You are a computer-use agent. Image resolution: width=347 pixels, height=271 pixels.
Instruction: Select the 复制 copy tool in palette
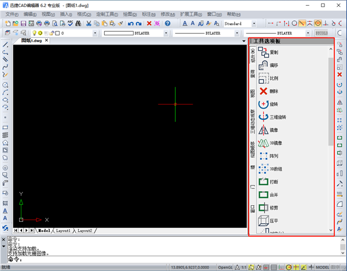268,52
